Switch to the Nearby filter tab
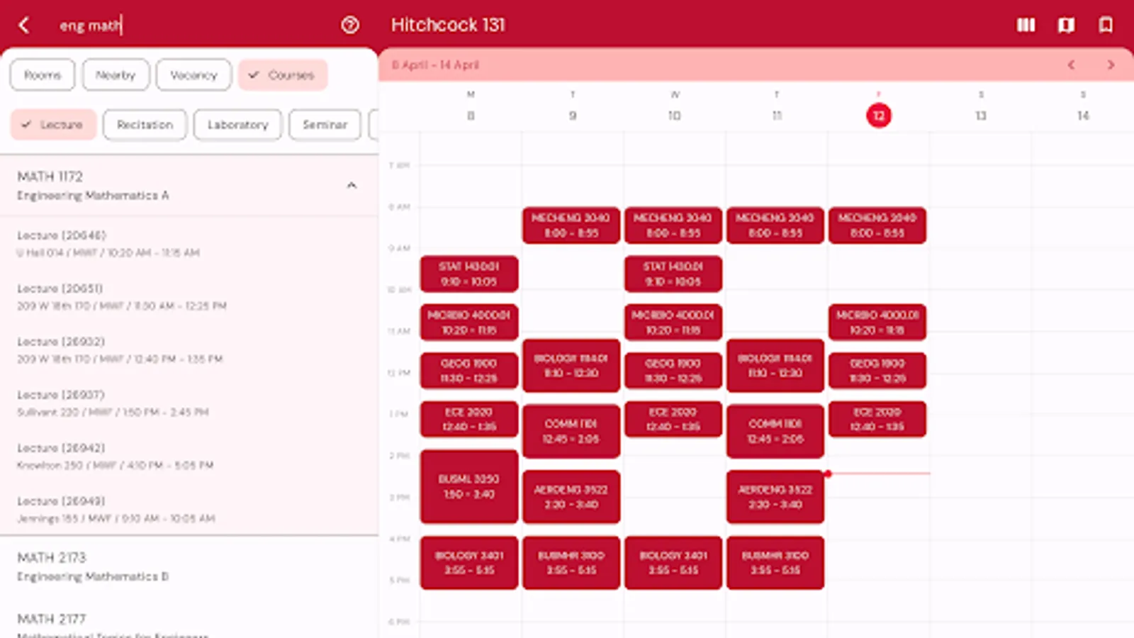The image size is (1134, 638). pos(116,74)
